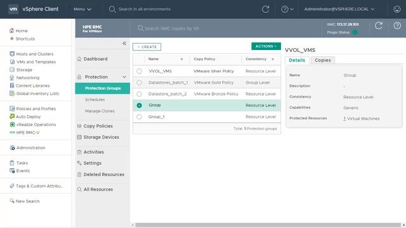This screenshot has width=406, height=228.
Task: Open the vSphere Menu dropdown
Action: point(82,9)
